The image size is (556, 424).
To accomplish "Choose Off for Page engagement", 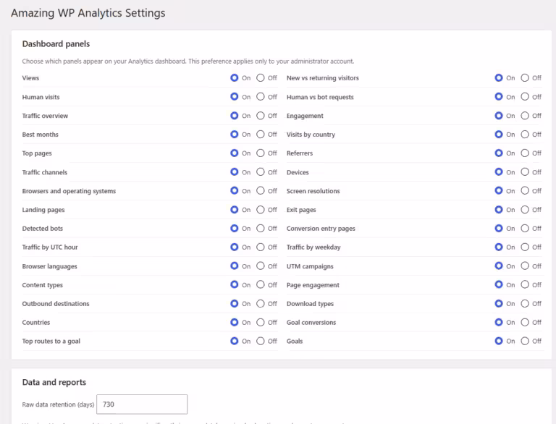I will [x=525, y=284].
